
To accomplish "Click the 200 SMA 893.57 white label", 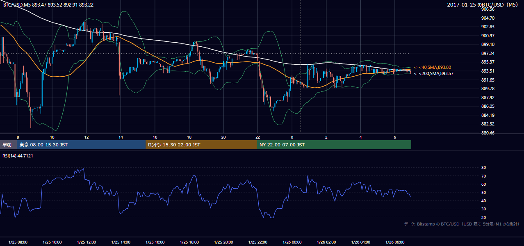I will 433,73.
